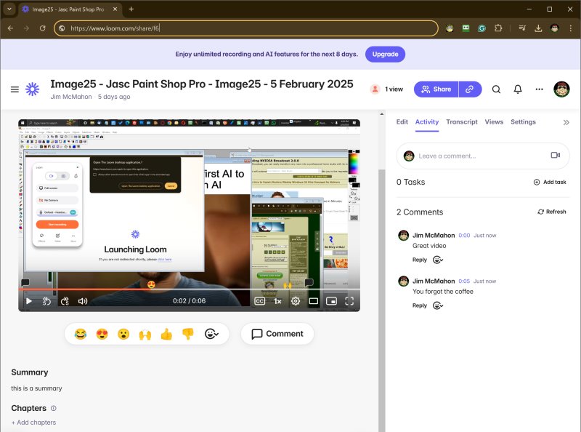This screenshot has height=432, width=581.
Task: Open the Views tab
Action: point(494,121)
